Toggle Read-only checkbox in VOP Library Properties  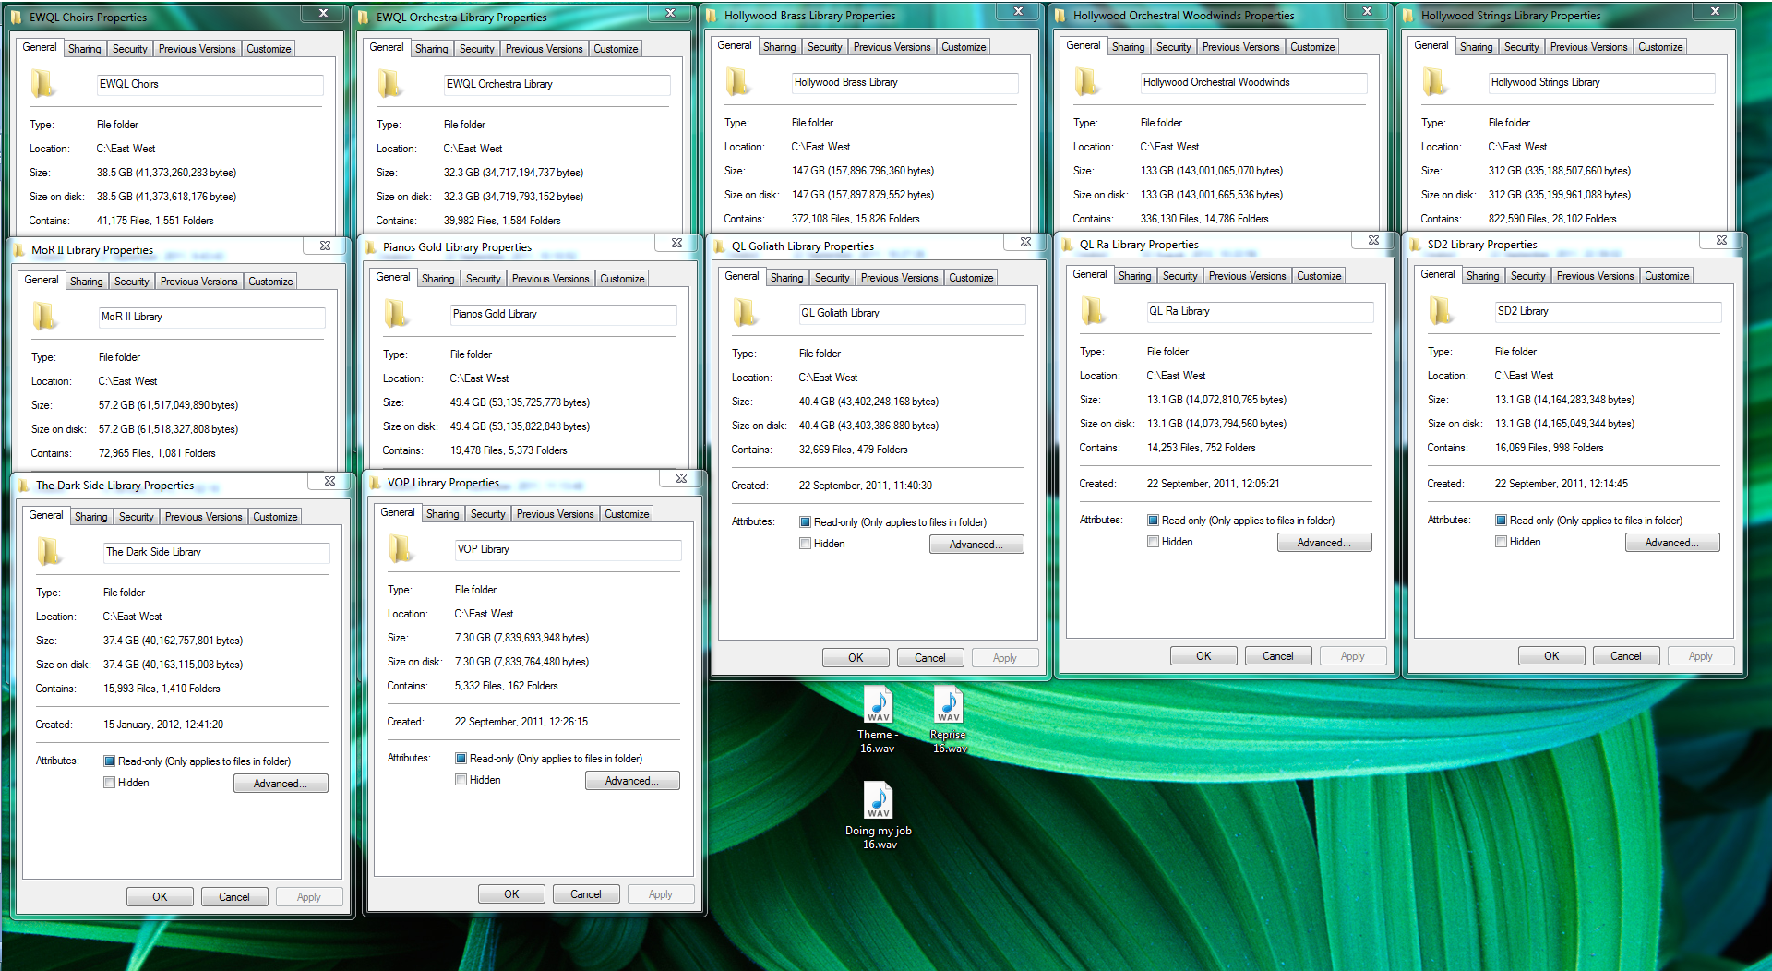(461, 759)
